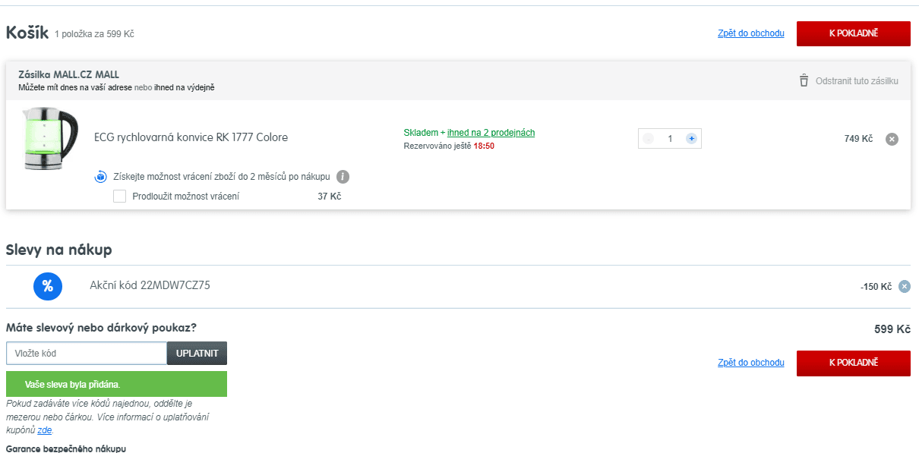The image size is (919, 453).
Task: Click the Slevy na nákup heading
Action: coord(58,250)
